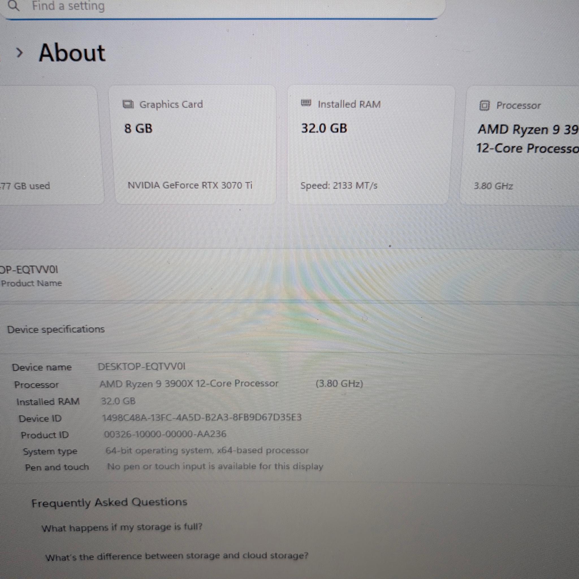Viewport: 579px width, 579px height.
Task: Click the DESKTOP-EQTVV0I device name value
Action: point(142,366)
